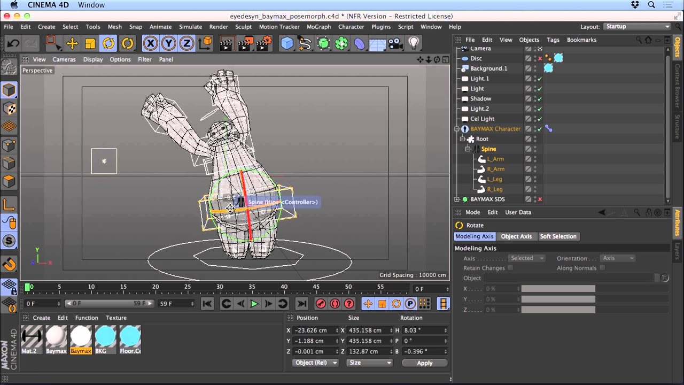The height and width of the screenshot is (385, 684).
Task: Toggle X axis lock
Action: pyautogui.click(x=151, y=43)
